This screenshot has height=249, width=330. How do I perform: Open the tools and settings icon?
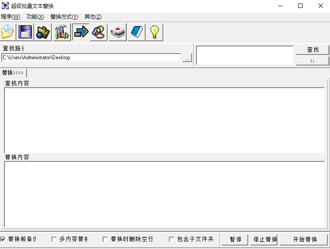click(x=62, y=32)
